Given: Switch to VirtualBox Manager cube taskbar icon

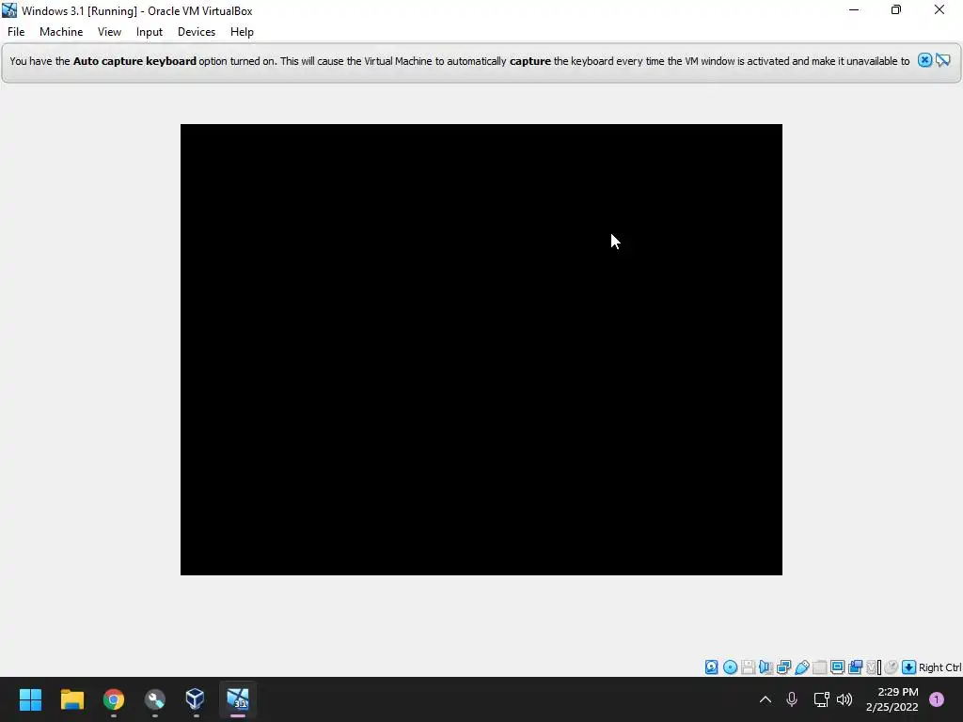Looking at the screenshot, I should tap(196, 699).
